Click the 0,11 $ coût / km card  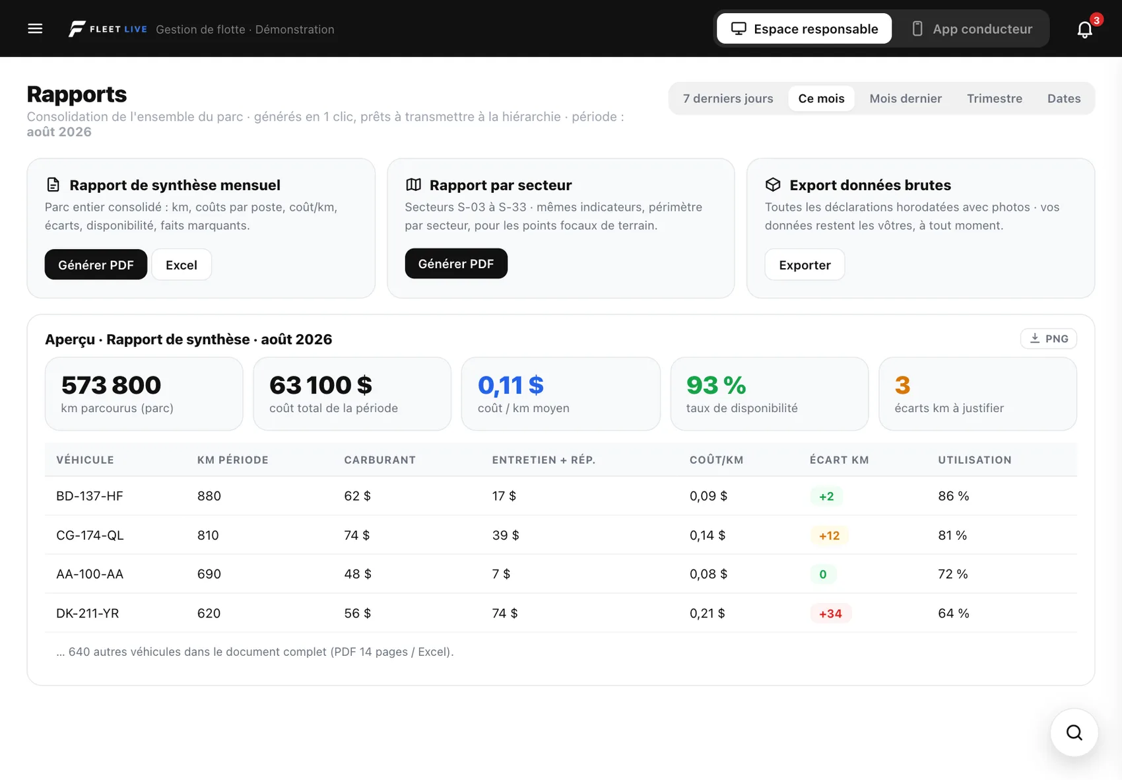pyautogui.click(x=561, y=394)
